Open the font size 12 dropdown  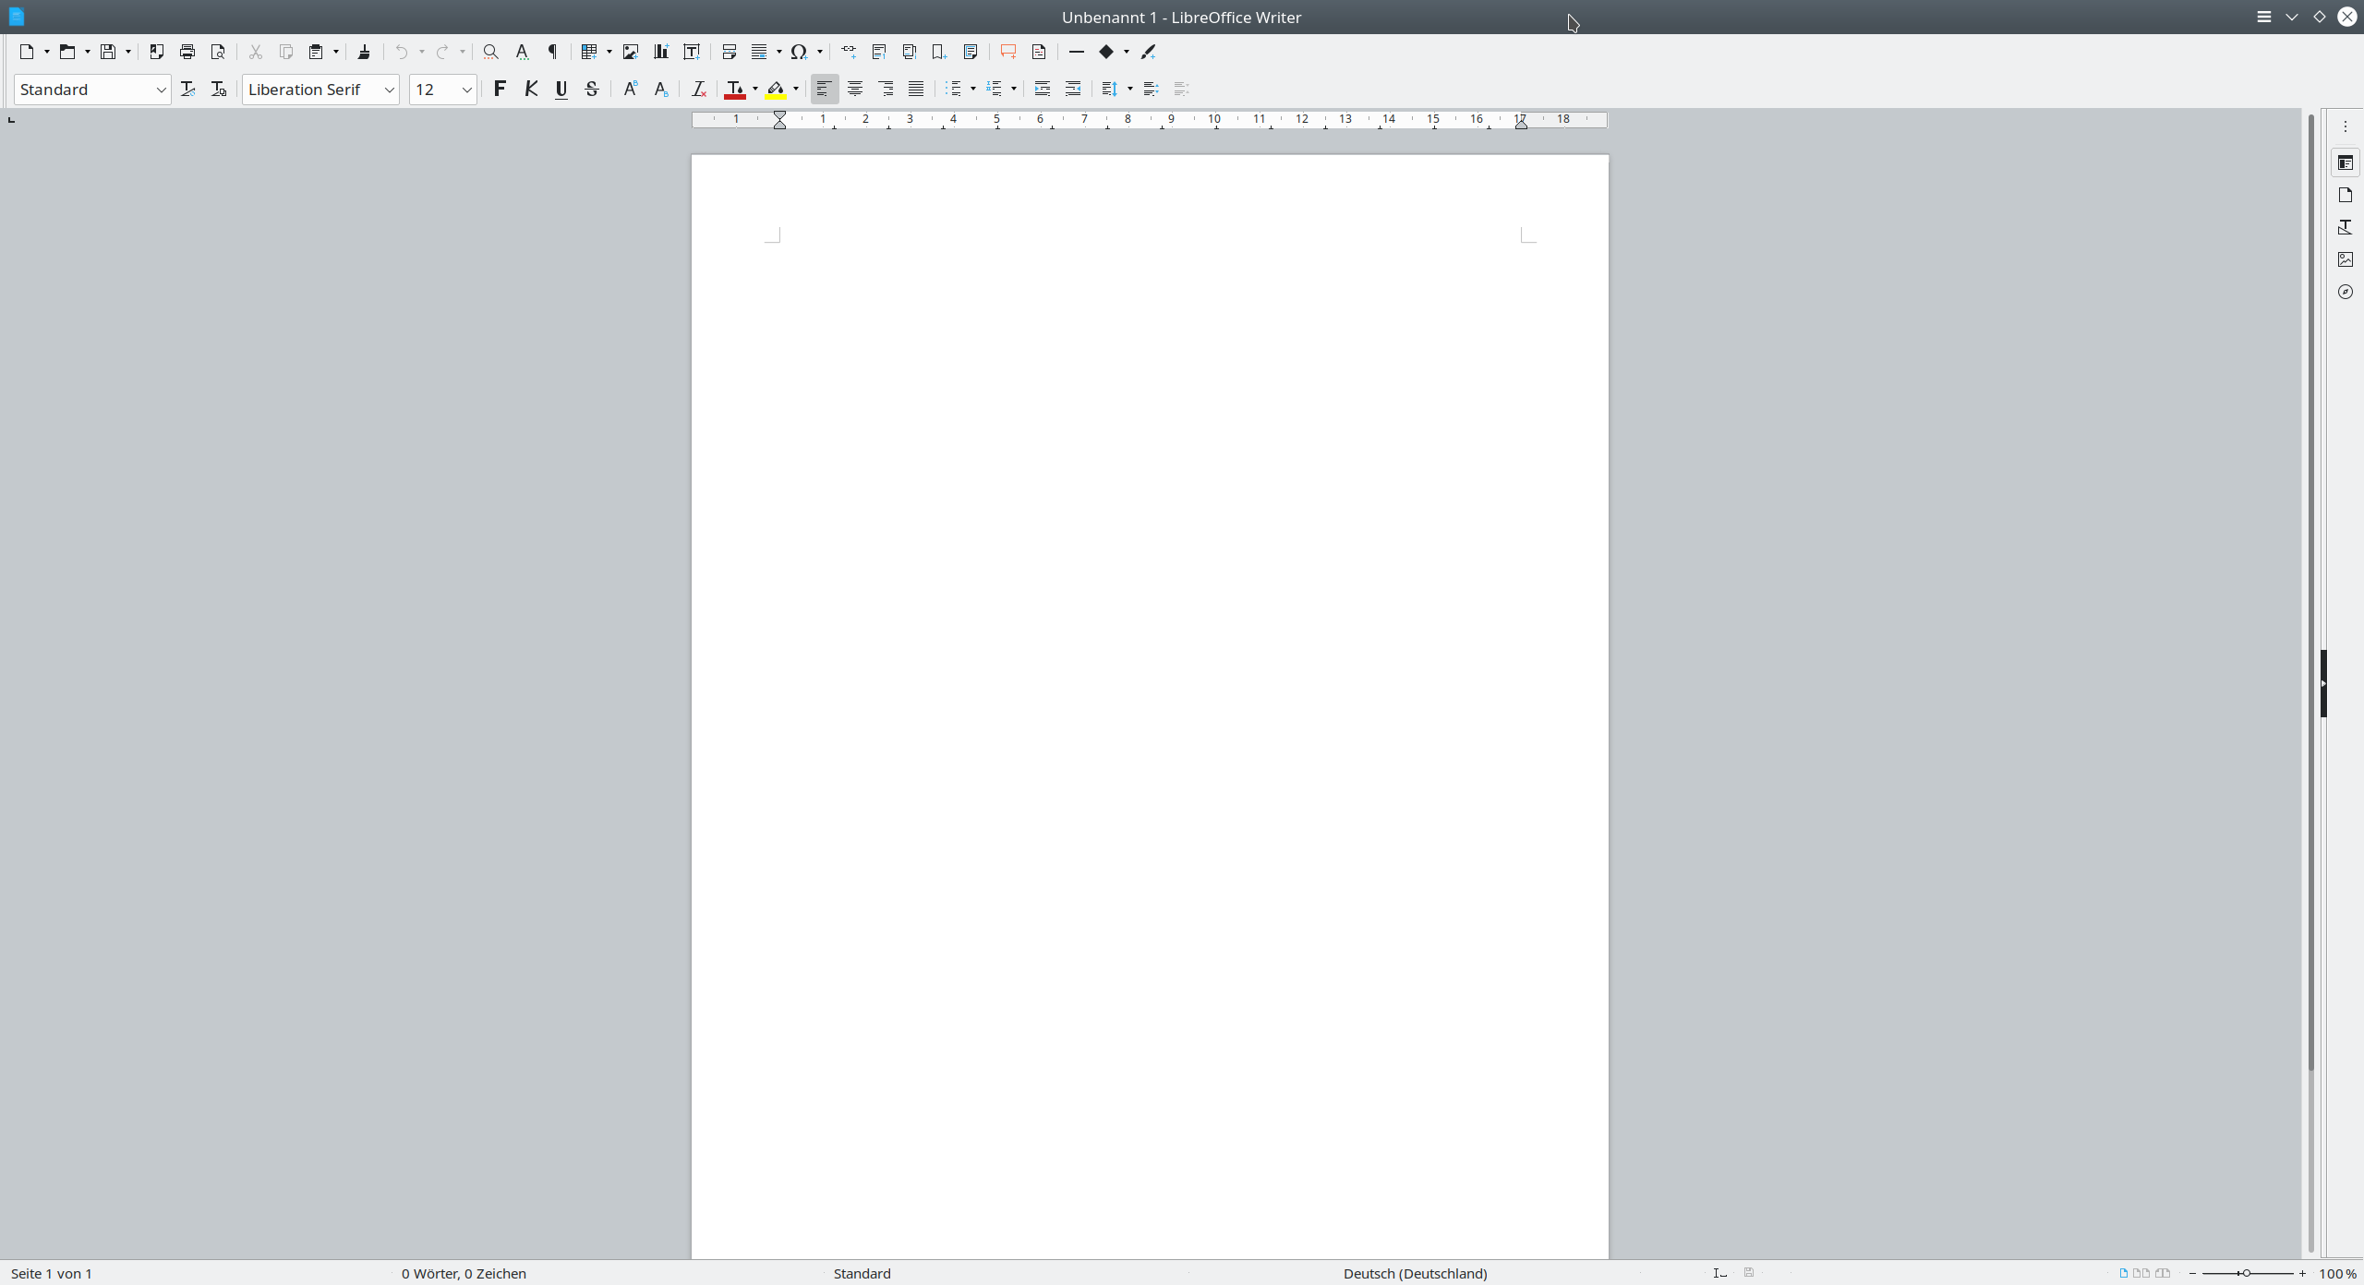coord(466,90)
